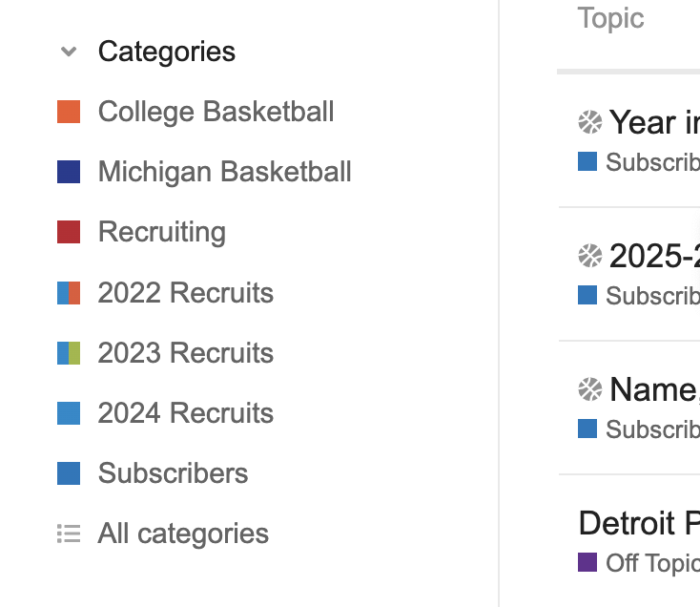Screen dimensions: 700x607
Task: Open the Michigan Basketball category
Action: tap(224, 172)
